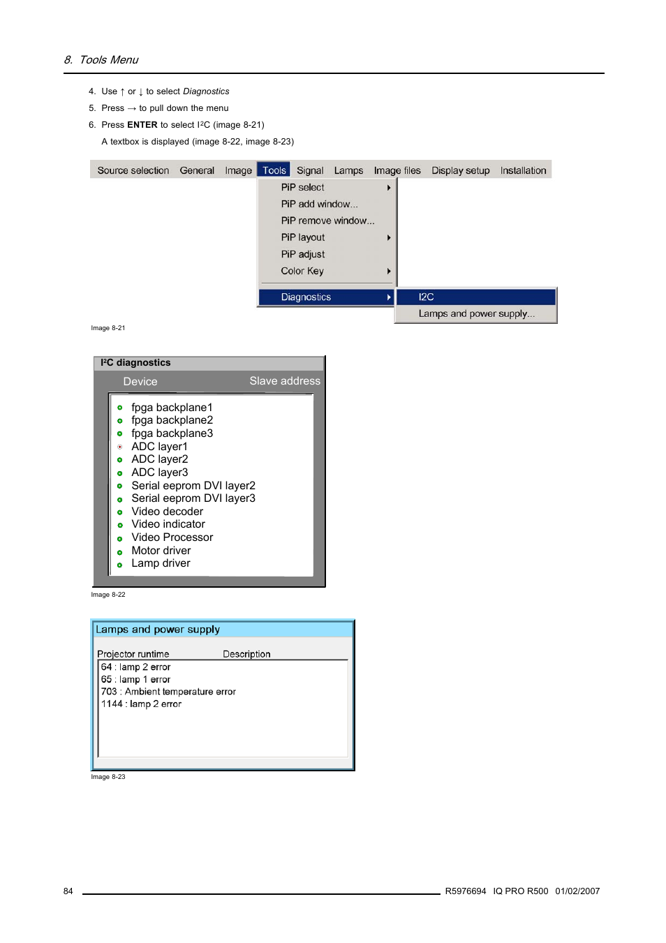Select the 'Video decoder' row
Viewport: 666px width, 943px height.
(x=167, y=512)
